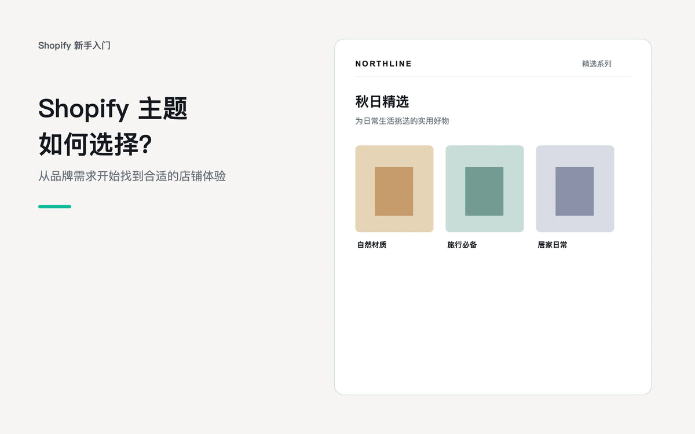Click the Shopify 主题 如何选择? title
This screenshot has width=695, height=434.
[113, 126]
